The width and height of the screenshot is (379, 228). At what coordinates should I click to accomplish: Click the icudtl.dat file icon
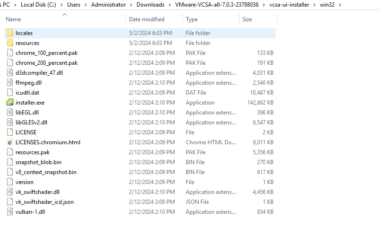click(10, 93)
